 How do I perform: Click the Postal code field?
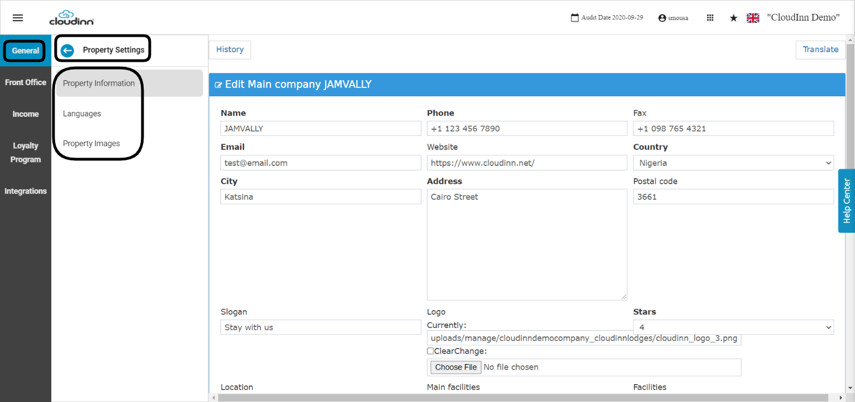[734, 197]
